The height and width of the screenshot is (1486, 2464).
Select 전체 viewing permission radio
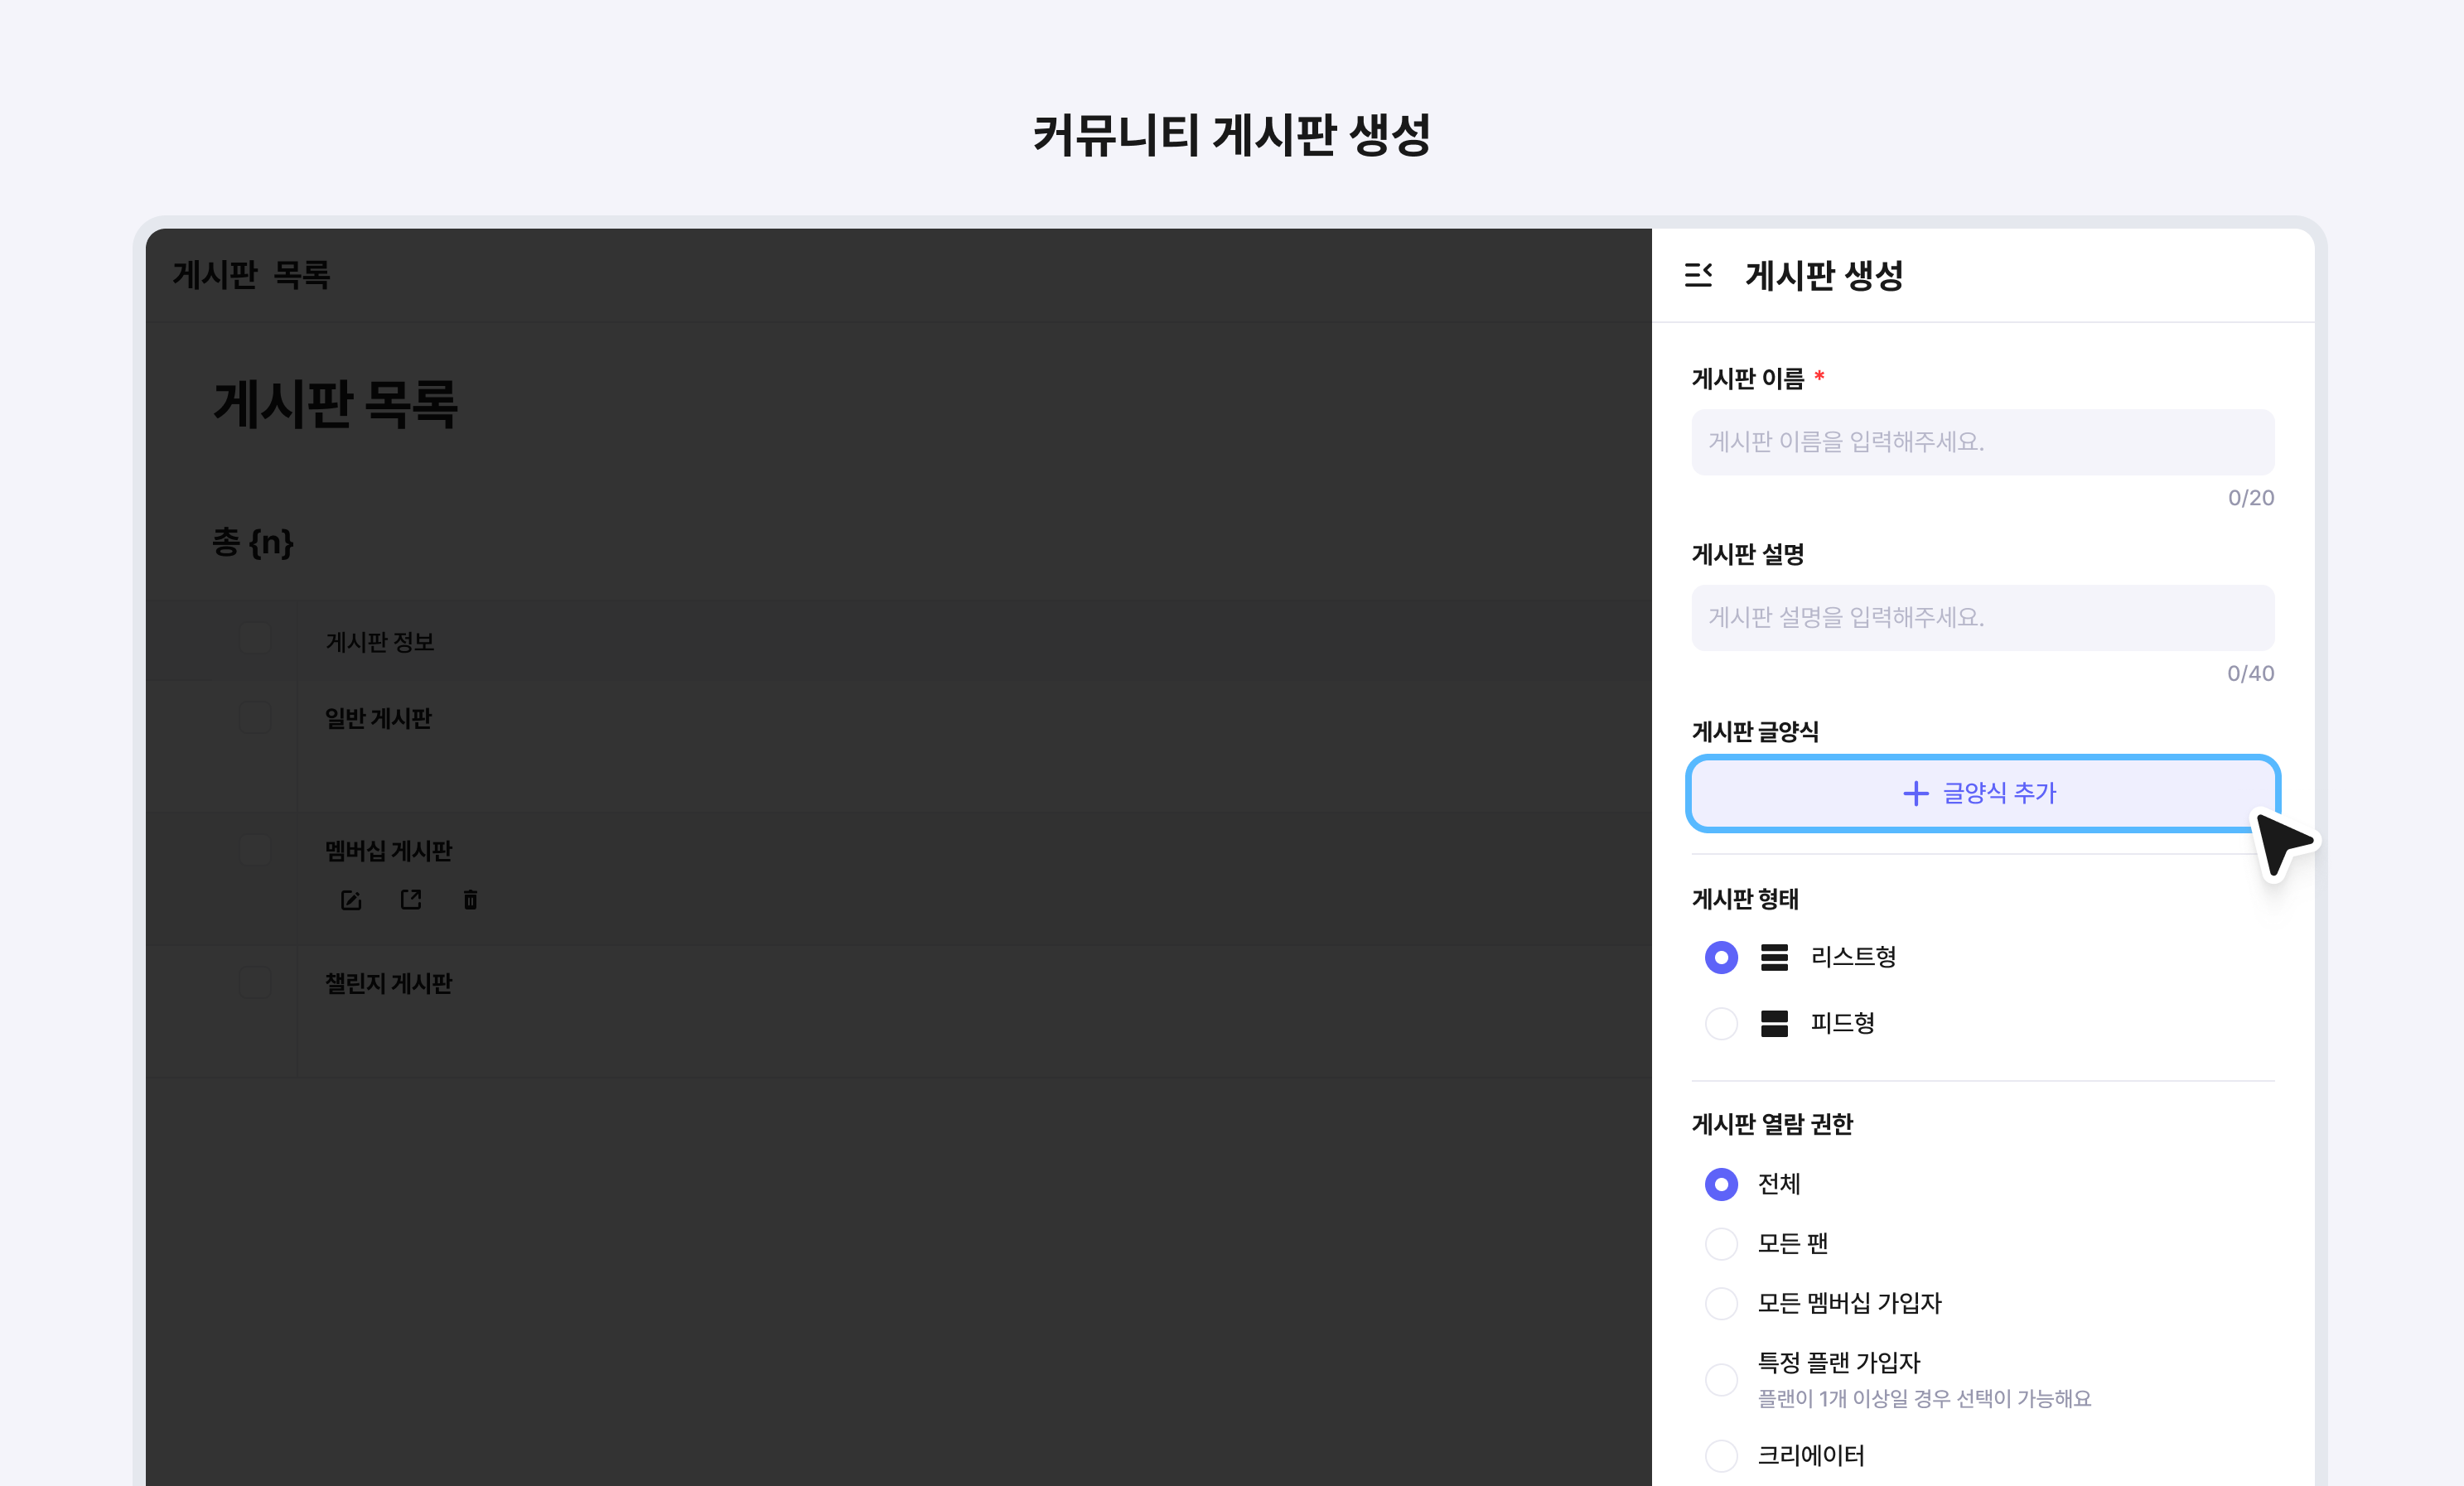pos(1721,1184)
